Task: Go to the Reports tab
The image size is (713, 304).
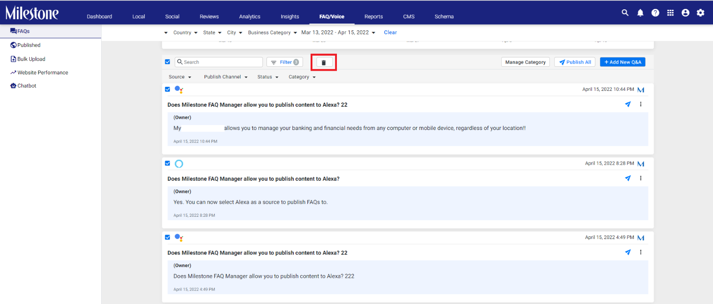Action: pyautogui.click(x=373, y=16)
